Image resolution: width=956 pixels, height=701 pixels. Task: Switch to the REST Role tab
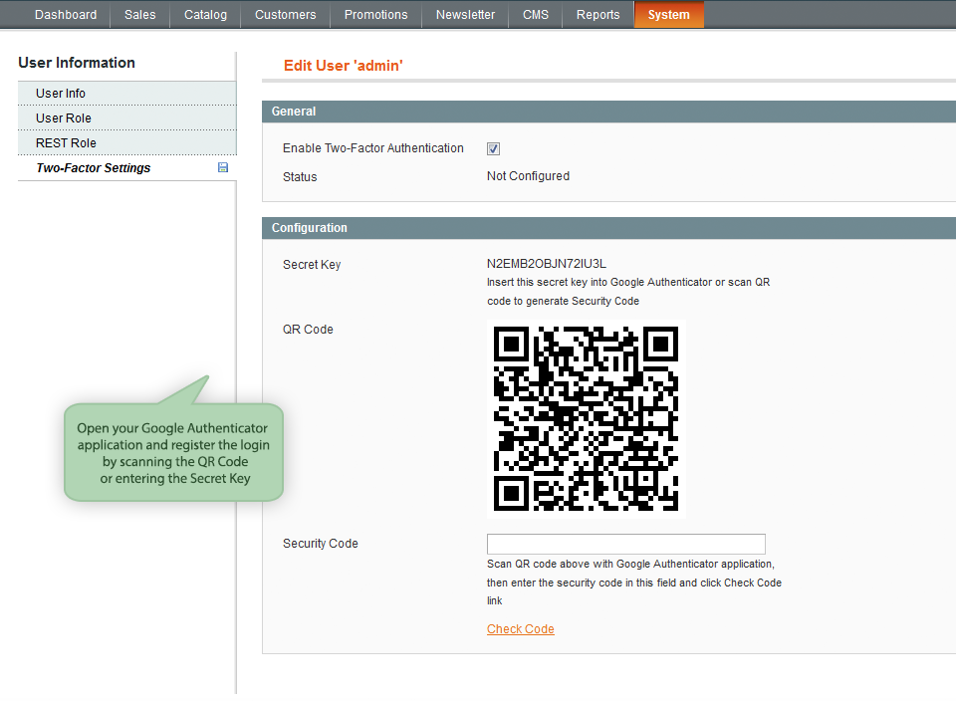[x=126, y=143]
